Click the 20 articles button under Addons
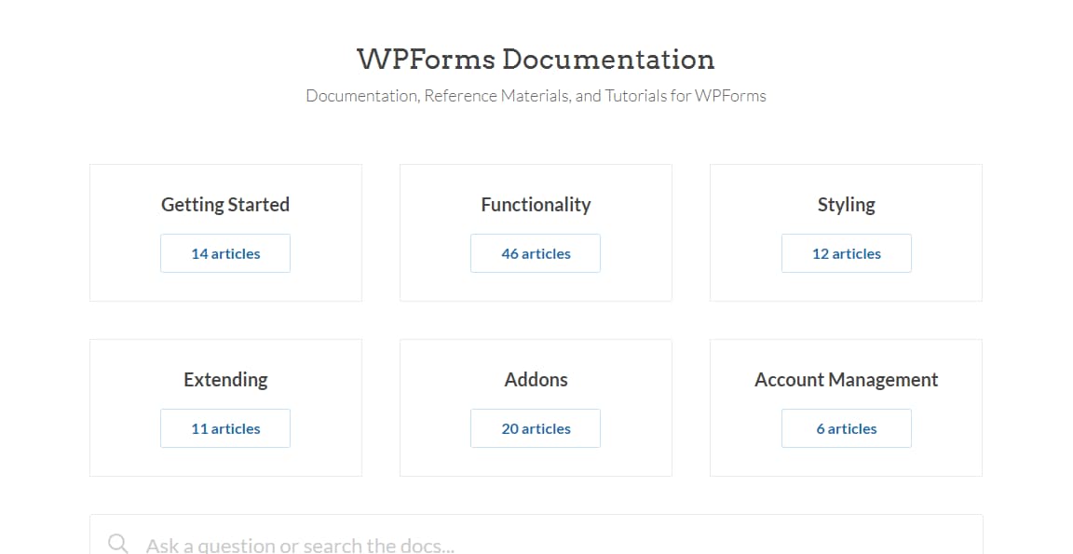The height and width of the screenshot is (554, 1073). pos(536,427)
